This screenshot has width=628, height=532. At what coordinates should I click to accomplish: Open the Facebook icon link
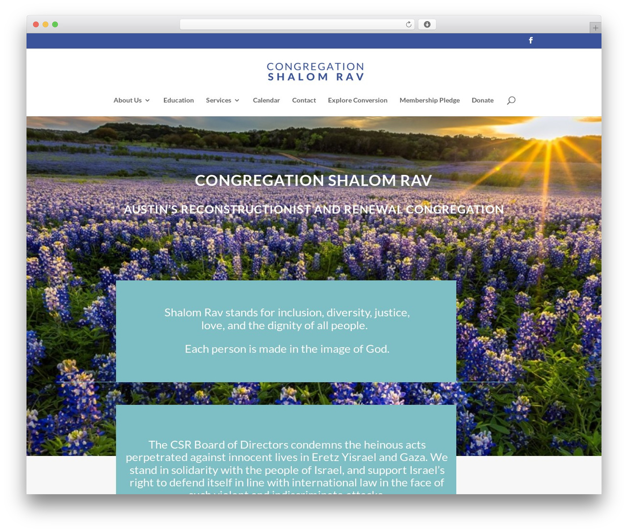[530, 40]
